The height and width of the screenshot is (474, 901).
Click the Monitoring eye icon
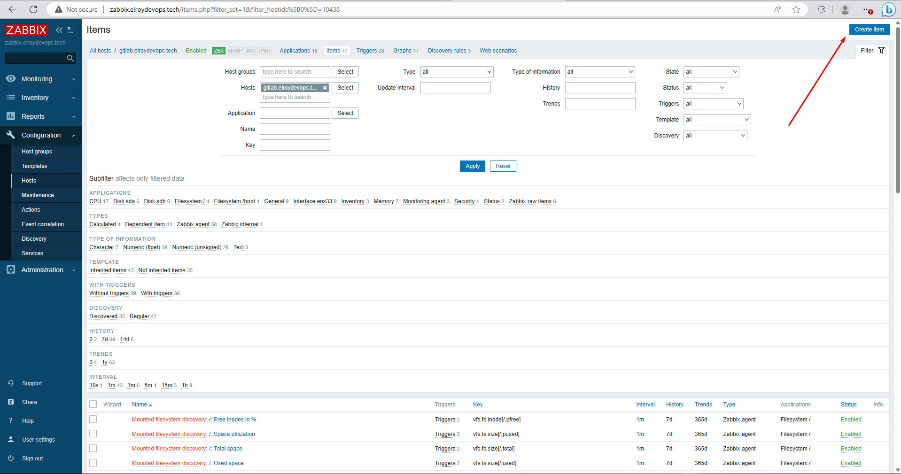tap(11, 78)
